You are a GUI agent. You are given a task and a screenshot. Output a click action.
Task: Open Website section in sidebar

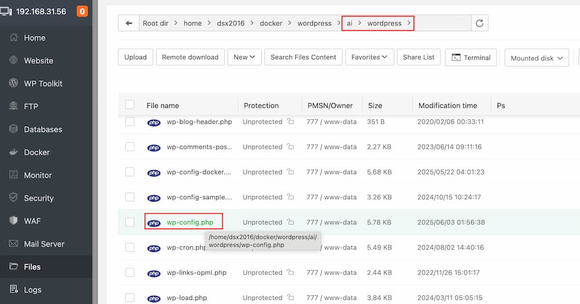[x=38, y=61]
